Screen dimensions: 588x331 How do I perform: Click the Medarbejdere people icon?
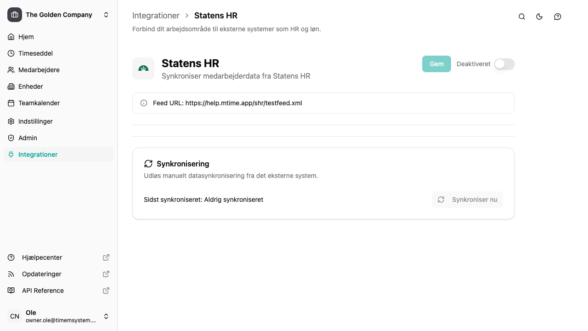click(x=11, y=70)
